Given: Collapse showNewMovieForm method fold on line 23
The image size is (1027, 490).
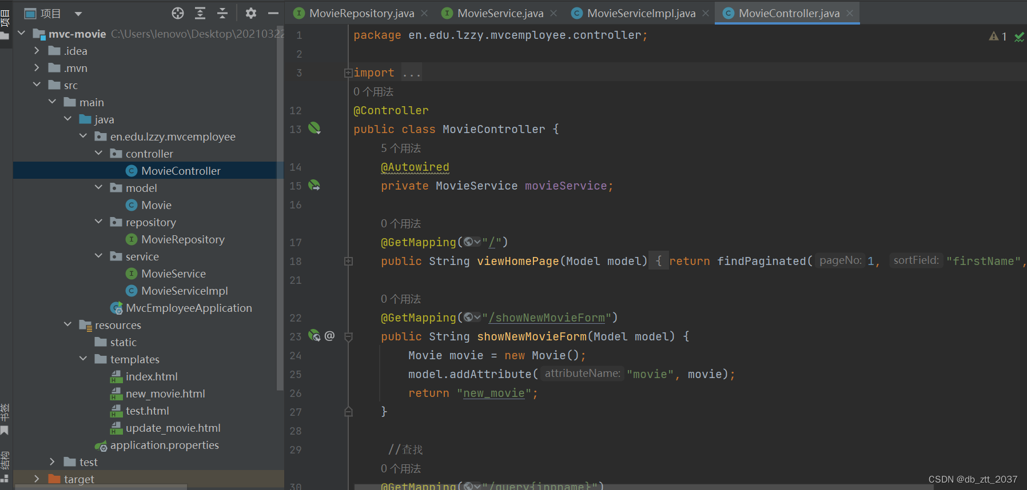Looking at the screenshot, I should [348, 336].
